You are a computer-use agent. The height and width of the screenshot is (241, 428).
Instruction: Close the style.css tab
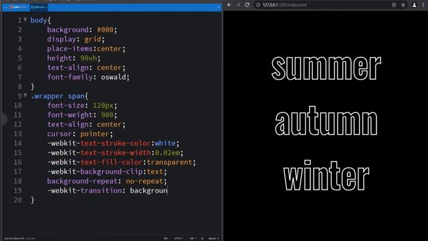coord(46,7)
